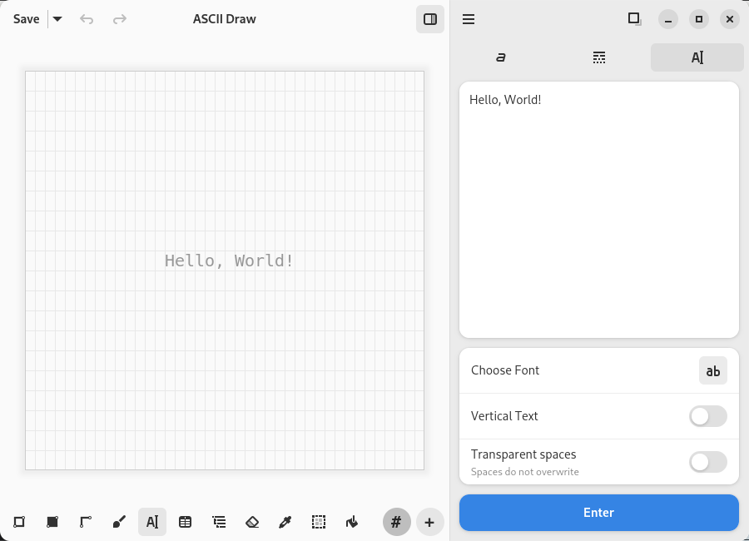Open the characters tab in sidebar
749x541 pixels.
coord(501,57)
